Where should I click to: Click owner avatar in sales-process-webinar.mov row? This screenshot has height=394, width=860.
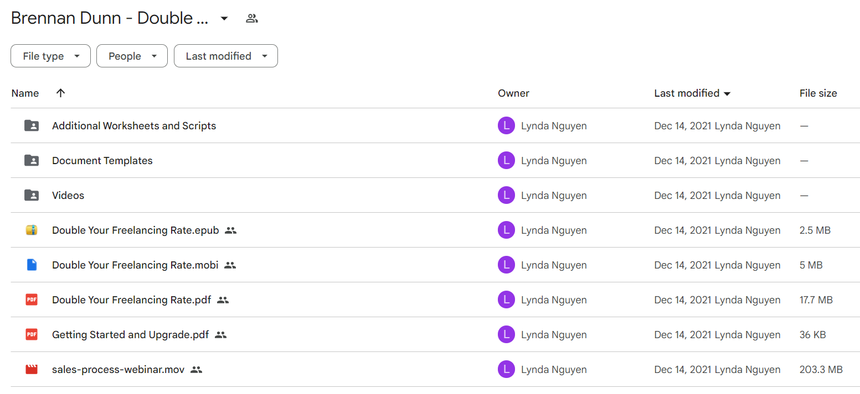pyautogui.click(x=506, y=369)
